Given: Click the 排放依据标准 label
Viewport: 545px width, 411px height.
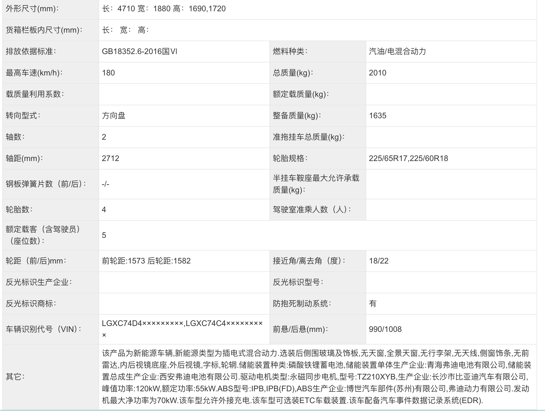Looking at the screenshot, I should 31,52.
